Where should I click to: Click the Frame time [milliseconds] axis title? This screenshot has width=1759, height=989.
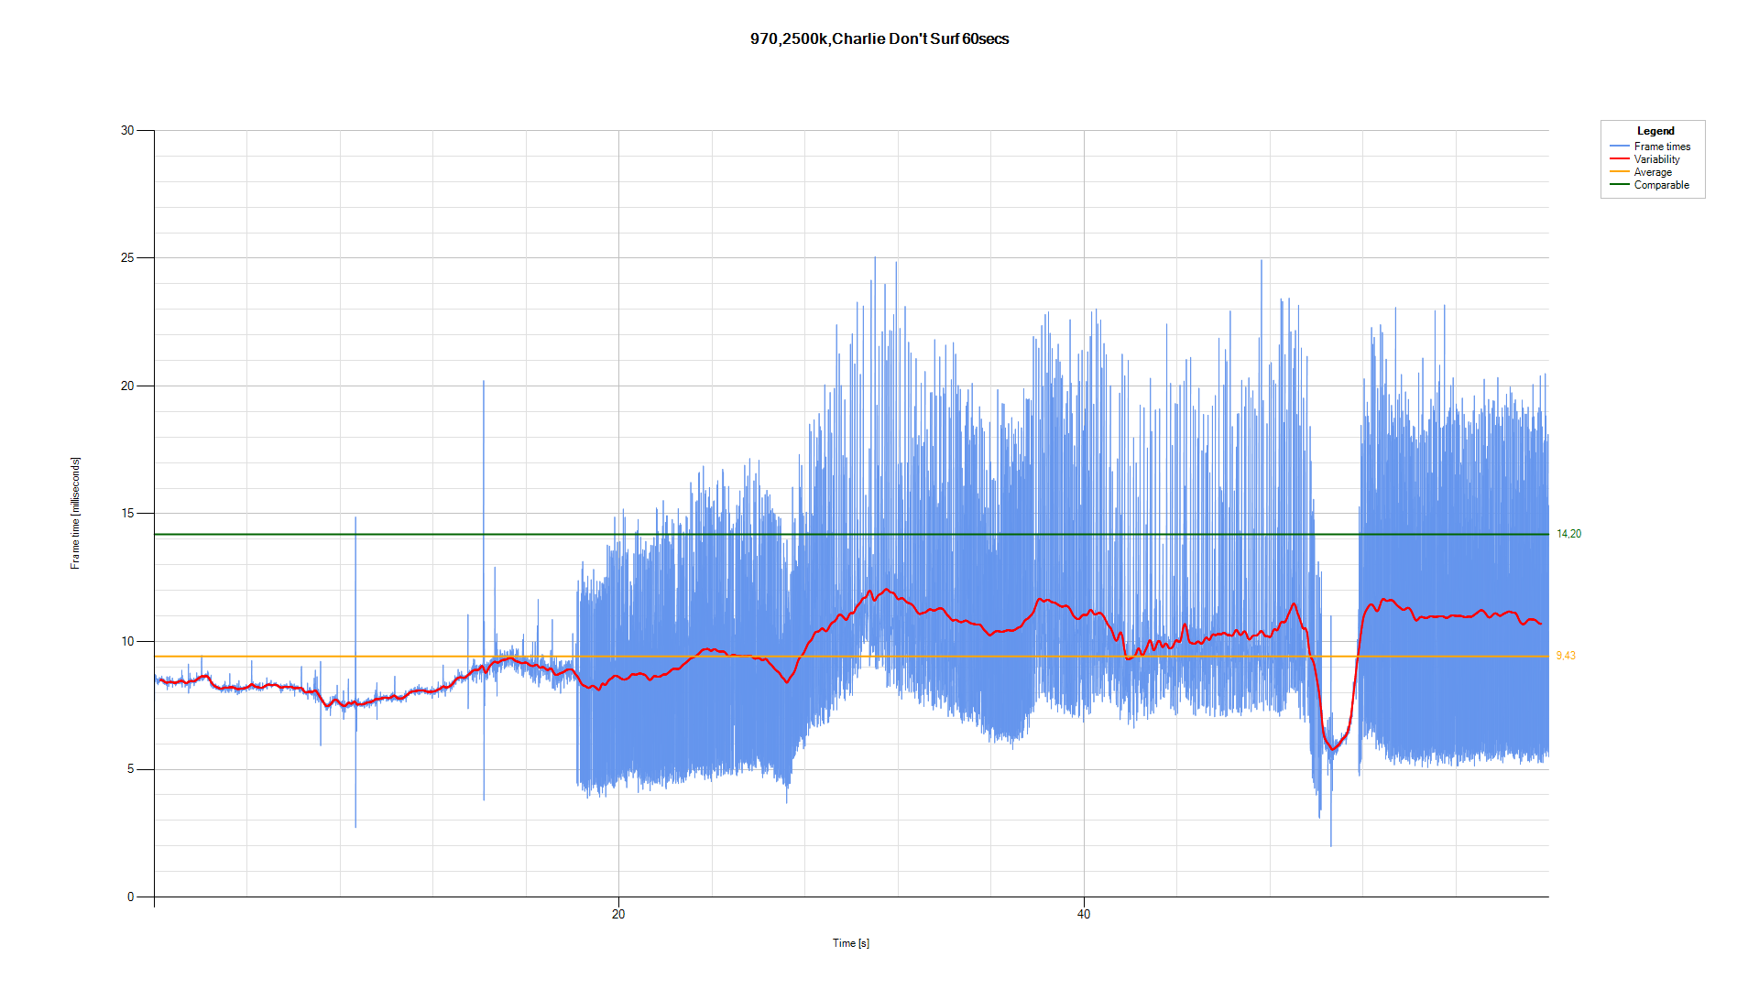pos(75,513)
